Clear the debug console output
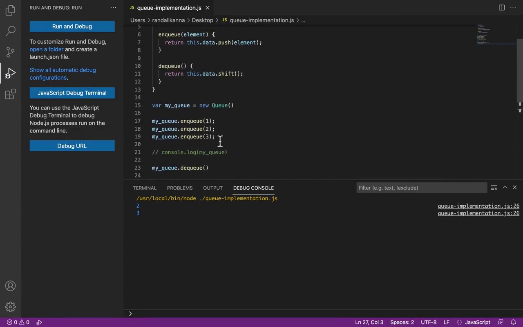523x327 pixels. (494, 188)
